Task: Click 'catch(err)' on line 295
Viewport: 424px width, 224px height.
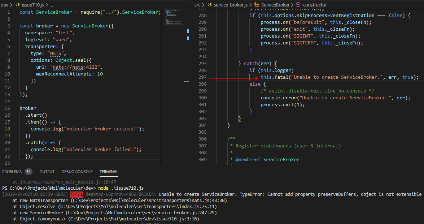Action: click(257, 63)
